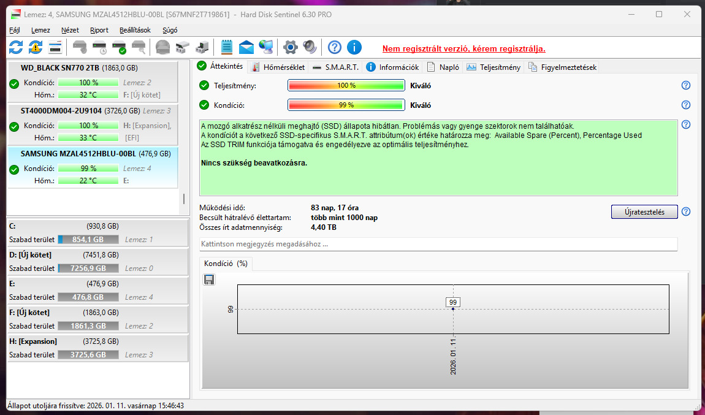Open the Beállítások menu
This screenshot has height=415, width=705.
(x=135, y=30)
